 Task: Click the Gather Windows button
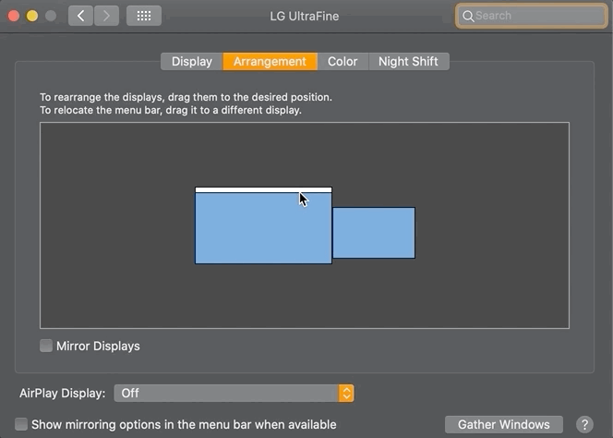503,424
